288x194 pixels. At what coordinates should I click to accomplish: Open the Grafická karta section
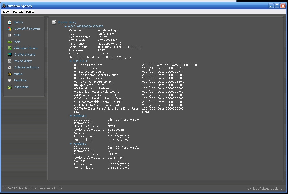click(x=24, y=55)
